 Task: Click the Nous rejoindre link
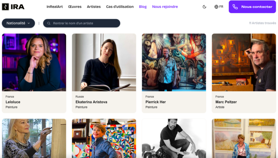[165, 7]
